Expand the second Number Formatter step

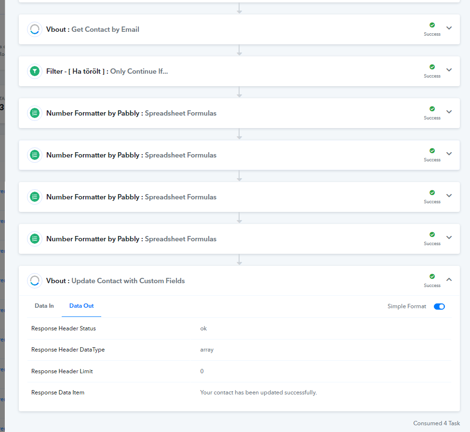tap(449, 154)
